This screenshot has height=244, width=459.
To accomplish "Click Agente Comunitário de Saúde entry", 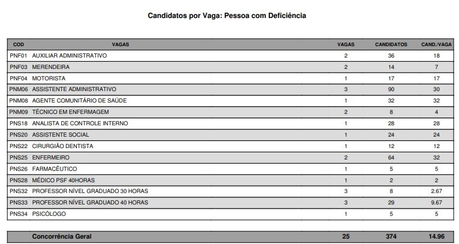I will 79,101.
